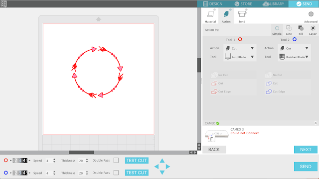Enable Double Pass for red tool
The height and width of the screenshot is (179, 319).
pyautogui.click(x=116, y=160)
